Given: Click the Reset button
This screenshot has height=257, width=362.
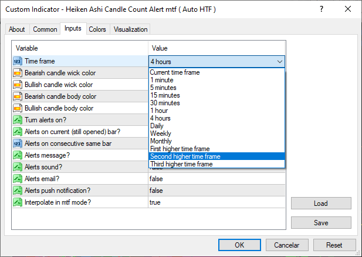Looking at the screenshot, I should click(x=334, y=245).
